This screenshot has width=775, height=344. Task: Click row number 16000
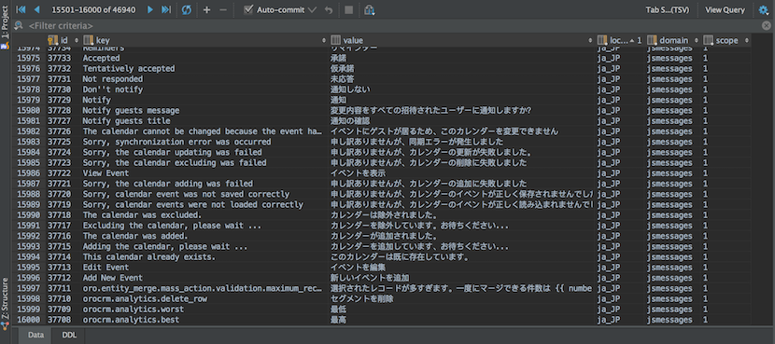pos(30,320)
